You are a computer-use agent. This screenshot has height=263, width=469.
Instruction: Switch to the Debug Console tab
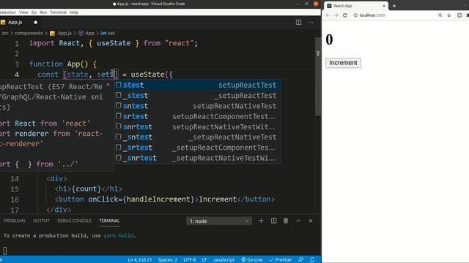pyautogui.click(x=74, y=221)
